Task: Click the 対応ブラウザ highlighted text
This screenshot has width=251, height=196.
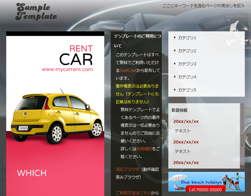Action: 127,169
